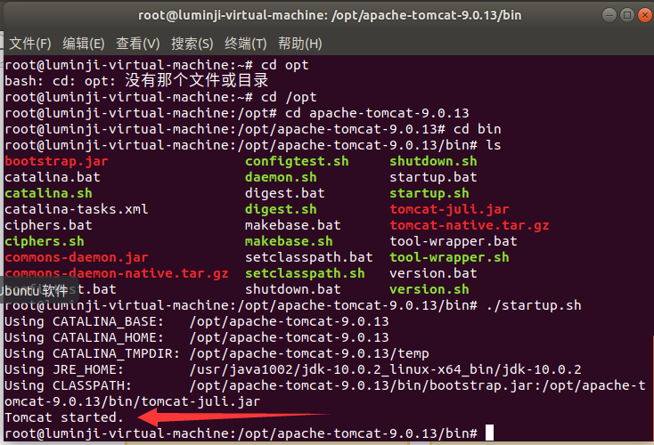Close the terminal window
This screenshot has height=445, width=654.
pyautogui.click(x=645, y=15)
